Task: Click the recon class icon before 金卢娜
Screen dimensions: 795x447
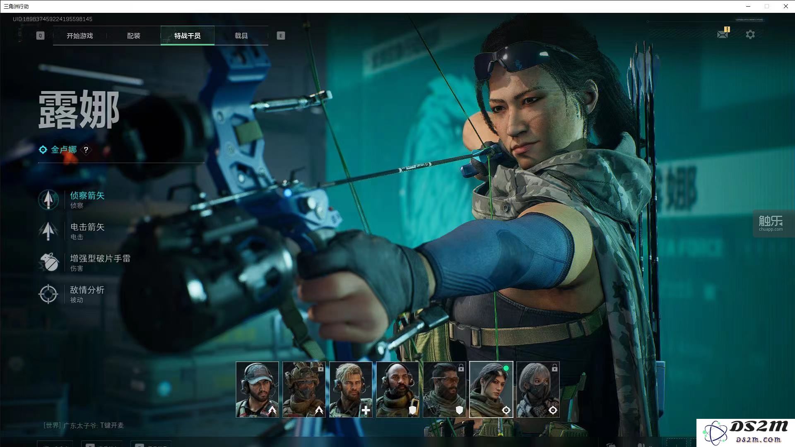Action: [x=43, y=150]
